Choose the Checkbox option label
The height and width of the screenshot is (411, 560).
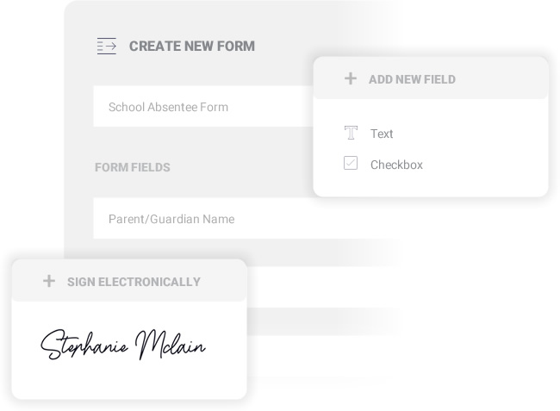coord(396,165)
